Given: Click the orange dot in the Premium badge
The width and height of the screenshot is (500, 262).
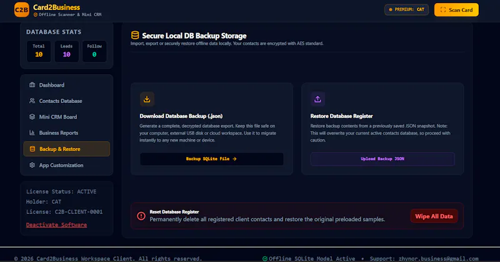Looking at the screenshot, I should (390, 9).
